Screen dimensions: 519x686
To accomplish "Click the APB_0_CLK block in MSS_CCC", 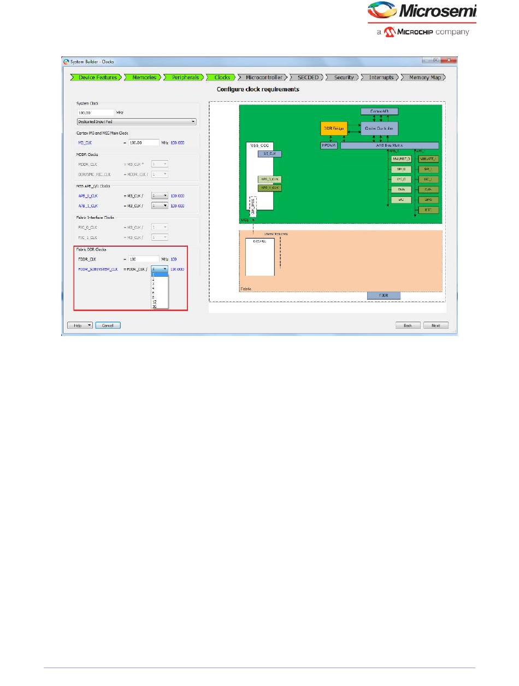I will [x=270, y=179].
